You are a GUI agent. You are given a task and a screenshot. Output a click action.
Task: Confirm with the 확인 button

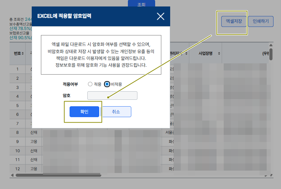[84, 112]
